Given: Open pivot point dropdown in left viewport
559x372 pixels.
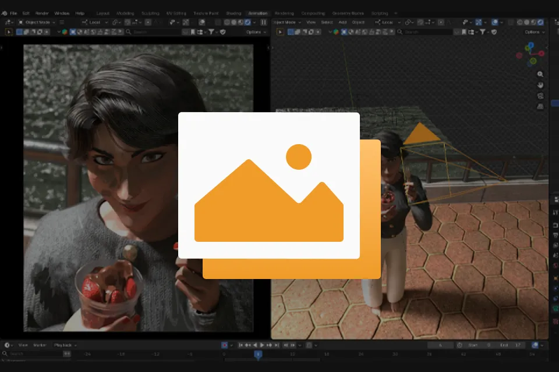Looking at the screenshot, I should tap(116, 22).
